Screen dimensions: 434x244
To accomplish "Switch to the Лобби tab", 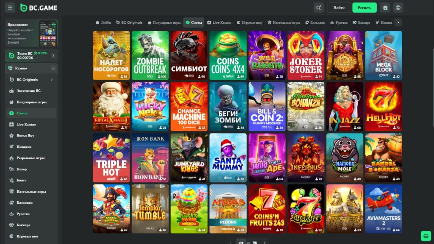I will [x=103, y=22].
